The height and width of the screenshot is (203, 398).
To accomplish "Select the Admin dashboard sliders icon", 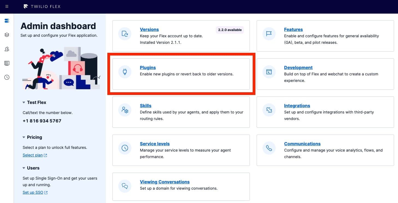I will tap(7, 20).
